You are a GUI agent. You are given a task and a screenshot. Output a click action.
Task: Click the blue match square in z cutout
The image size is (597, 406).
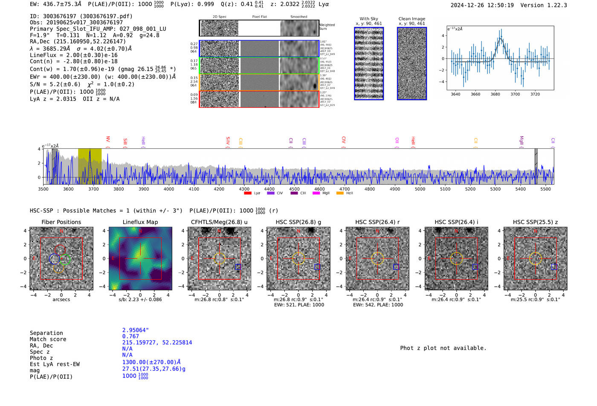[554, 267]
